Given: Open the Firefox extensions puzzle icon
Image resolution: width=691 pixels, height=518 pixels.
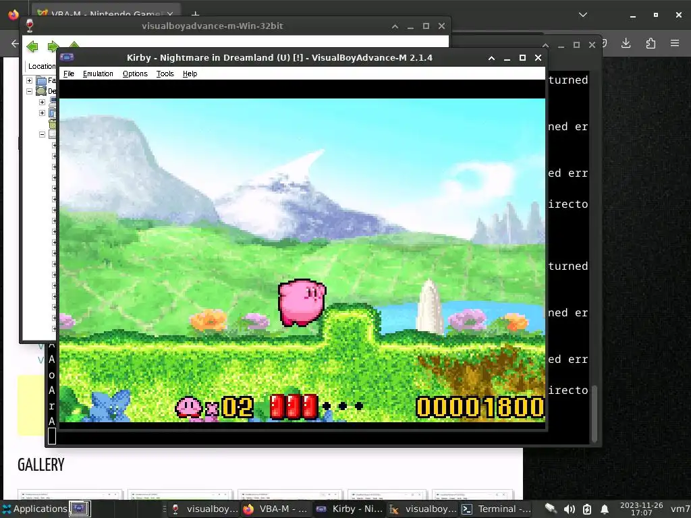Looking at the screenshot, I should click(x=651, y=43).
